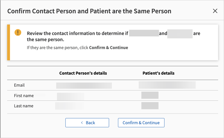Select the Patient's details column header
The image size is (224, 138).
159,73
